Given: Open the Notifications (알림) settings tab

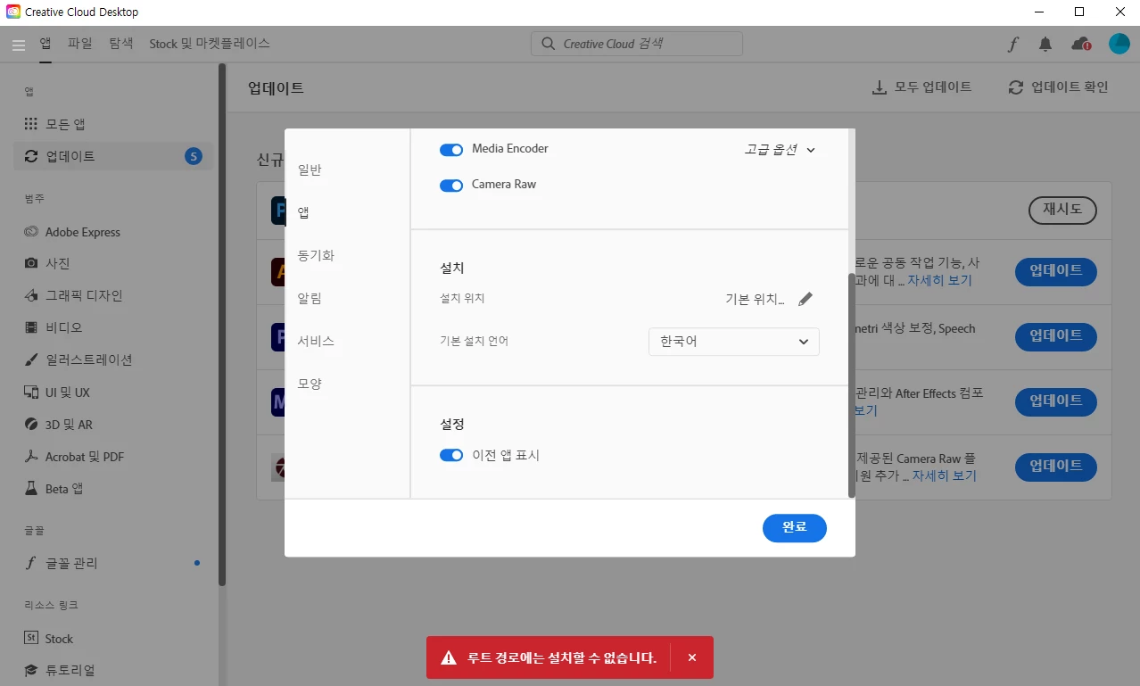Looking at the screenshot, I should coord(310,298).
